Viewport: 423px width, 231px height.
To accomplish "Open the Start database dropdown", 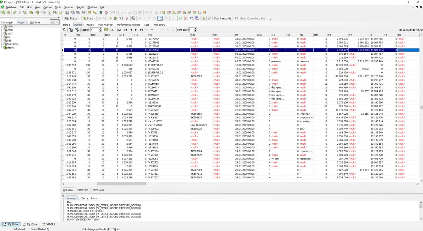I will pos(89,18).
